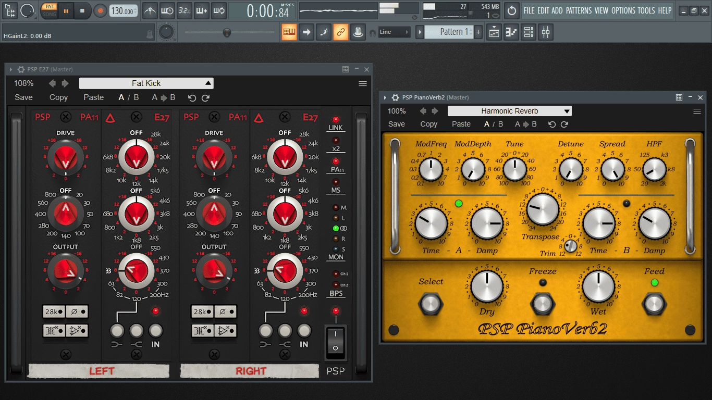Viewport: 712px width, 400px height.
Task: Open the Channel rack view icon
Action: coord(529,32)
